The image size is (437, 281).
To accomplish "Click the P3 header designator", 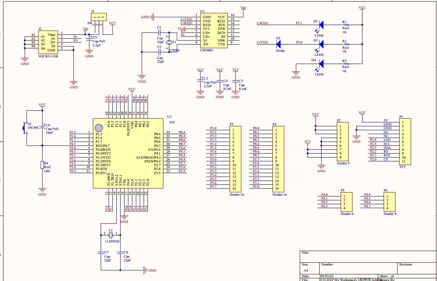I will coord(231,124).
